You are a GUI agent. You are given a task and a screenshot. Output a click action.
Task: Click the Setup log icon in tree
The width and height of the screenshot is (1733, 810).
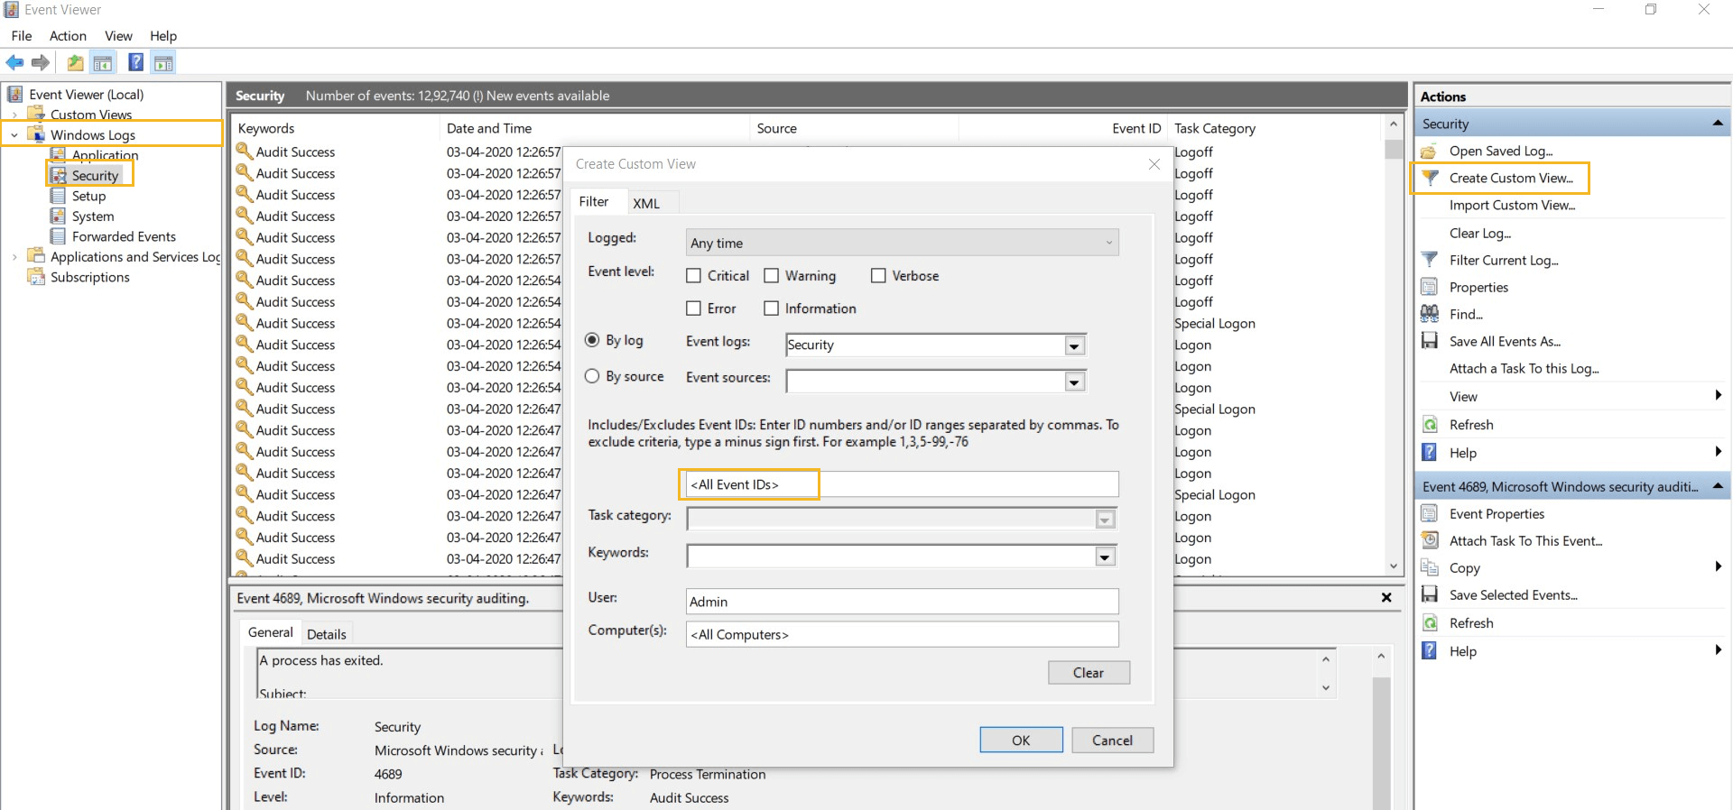pyautogui.click(x=58, y=196)
